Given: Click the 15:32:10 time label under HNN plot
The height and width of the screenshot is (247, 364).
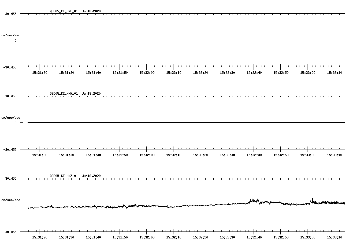Looking at the screenshot, I should pos(174,155).
